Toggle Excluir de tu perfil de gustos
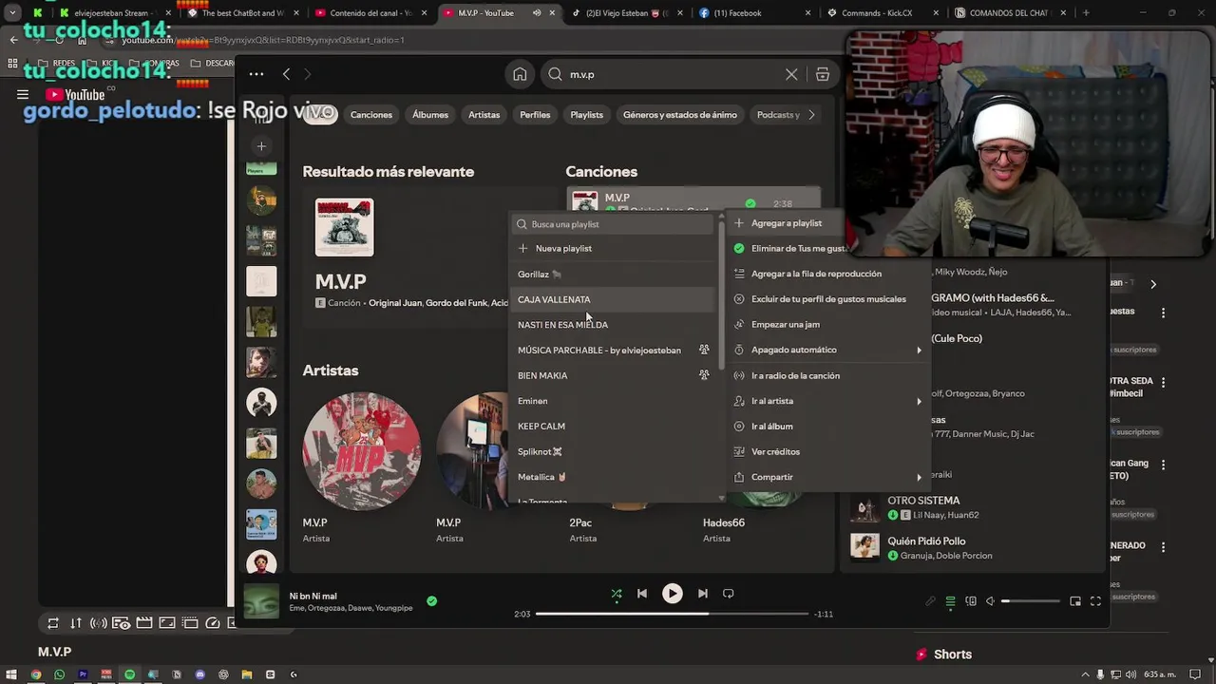This screenshot has height=684, width=1216. click(x=827, y=299)
